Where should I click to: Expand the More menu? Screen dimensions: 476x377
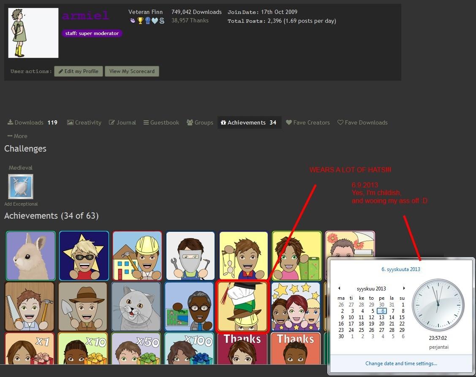coord(17,136)
